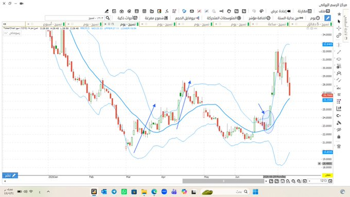The width and height of the screenshot is (350, 197).
Task: Click the نشر publish button
Action: pyautogui.click(x=10, y=175)
